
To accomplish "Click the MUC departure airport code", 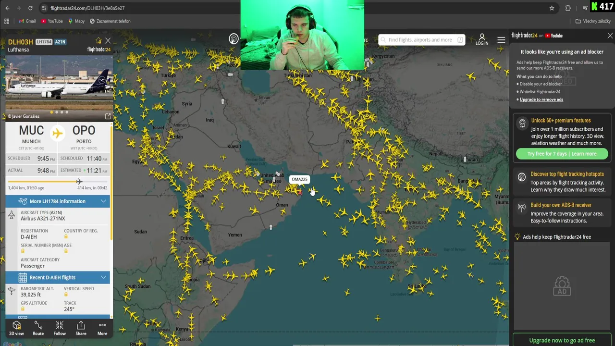I will (31, 130).
